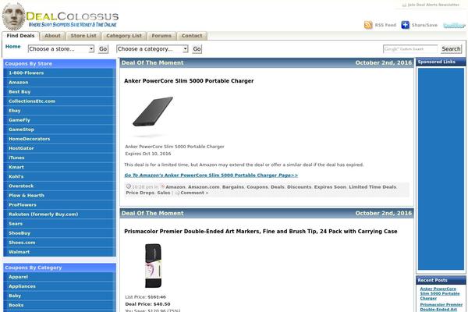Open the Choose a category dropdown
This screenshot has width=468, height=312.
(x=152, y=49)
